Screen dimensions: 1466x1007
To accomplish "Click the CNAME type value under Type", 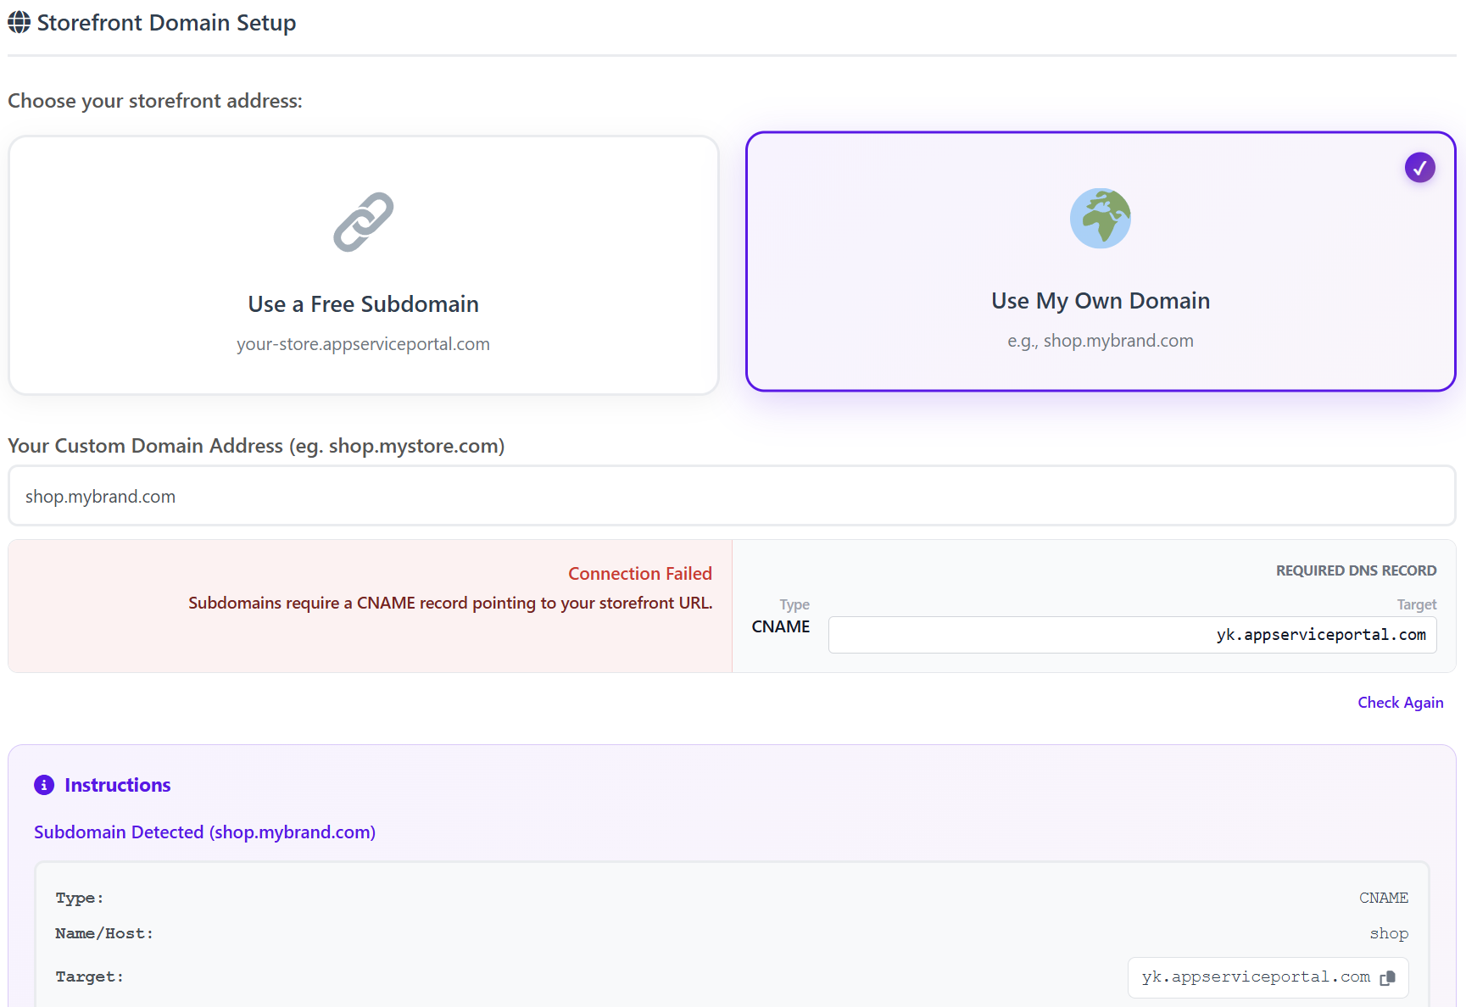I will [x=780, y=626].
